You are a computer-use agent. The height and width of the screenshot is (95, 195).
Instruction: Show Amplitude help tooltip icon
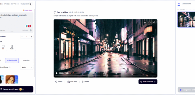[10, 67]
